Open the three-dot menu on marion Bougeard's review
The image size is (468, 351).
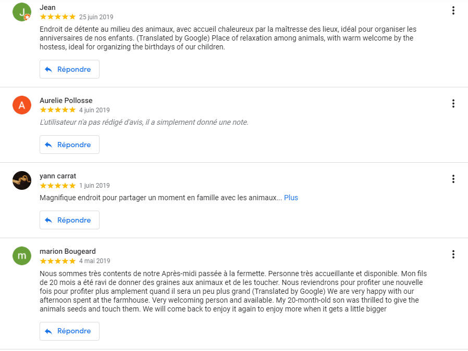coord(453,254)
